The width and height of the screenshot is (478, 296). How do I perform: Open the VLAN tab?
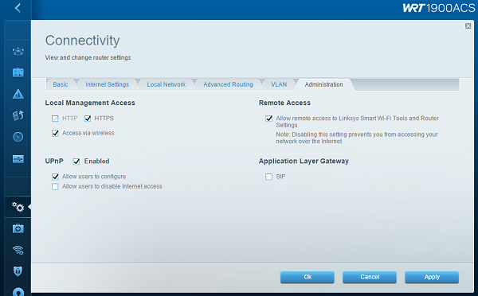coord(279,84)
